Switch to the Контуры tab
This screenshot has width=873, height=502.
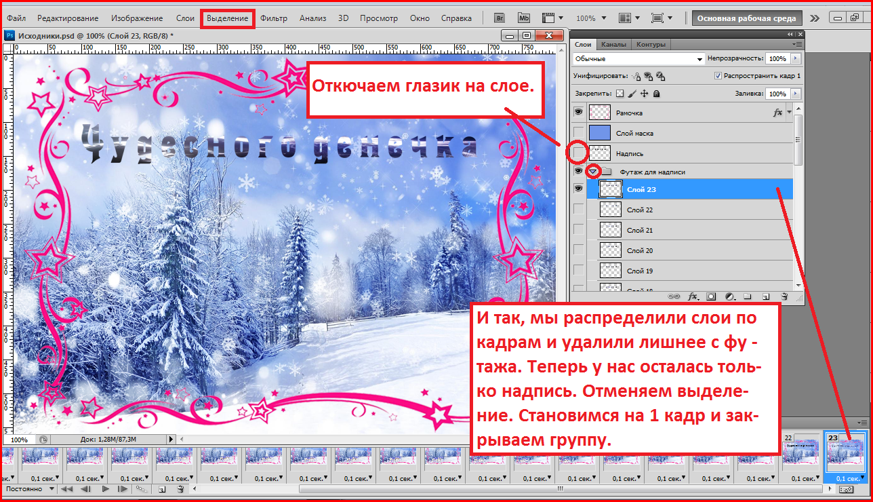[651, 44]
